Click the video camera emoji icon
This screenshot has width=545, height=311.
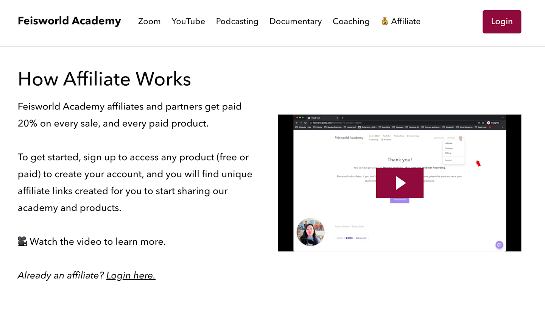tap(22, 241)
